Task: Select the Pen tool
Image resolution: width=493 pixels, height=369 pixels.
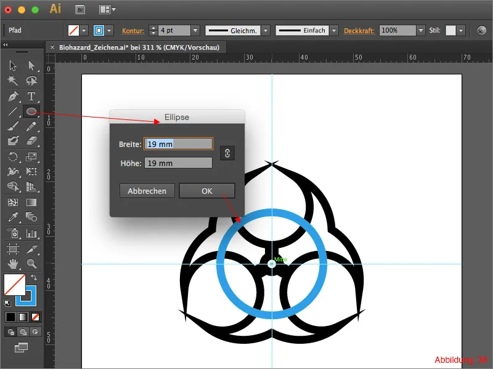Action: point(13,96)
